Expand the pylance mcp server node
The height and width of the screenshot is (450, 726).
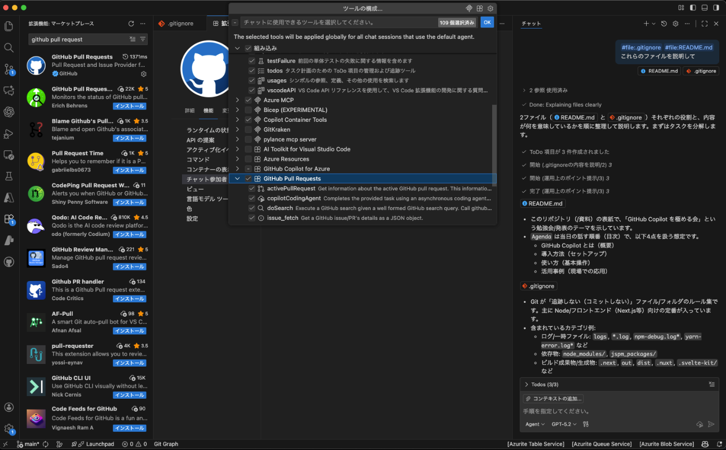[238, 139]
